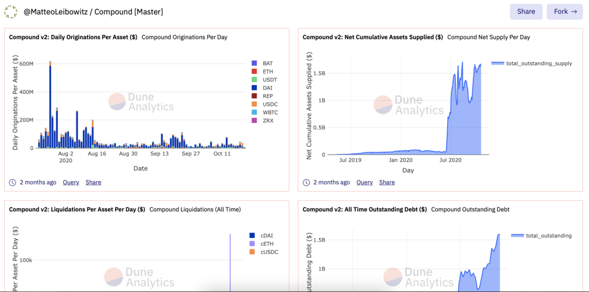Viewport: 589px width, 292px height.
Task: Toggle DAI legend swatch in originations chart
Action: click(x=254, y=87)
